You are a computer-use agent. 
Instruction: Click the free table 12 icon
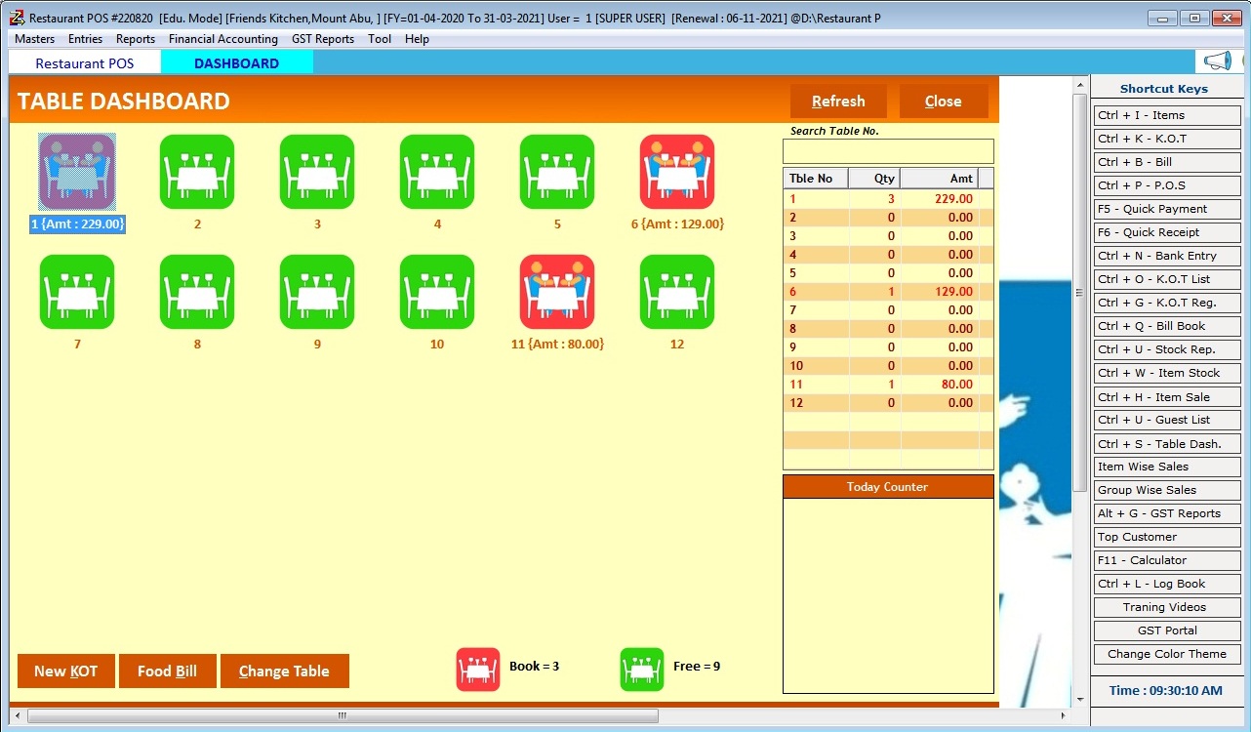click(677, 291)
